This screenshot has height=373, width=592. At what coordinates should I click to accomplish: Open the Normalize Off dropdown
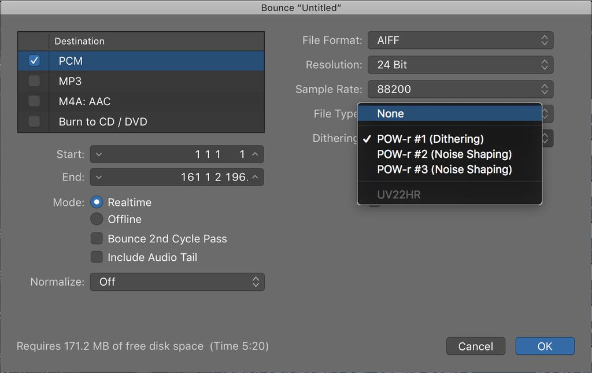177,282
